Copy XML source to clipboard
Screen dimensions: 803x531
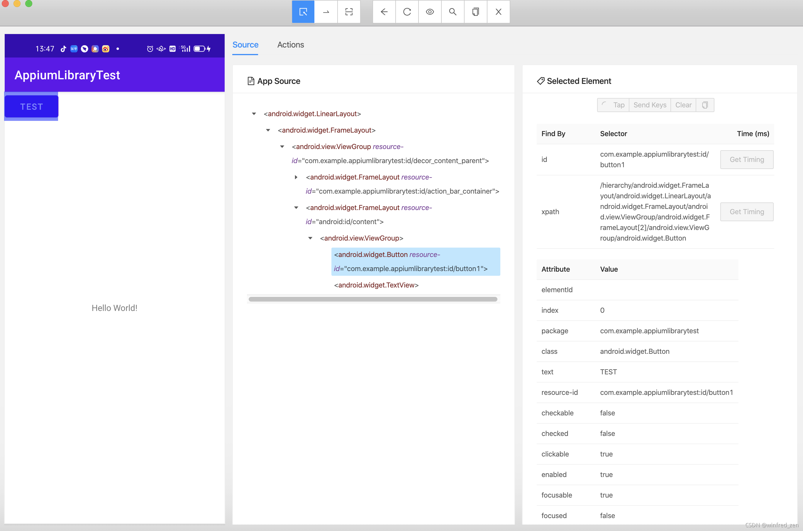[475, 12]
